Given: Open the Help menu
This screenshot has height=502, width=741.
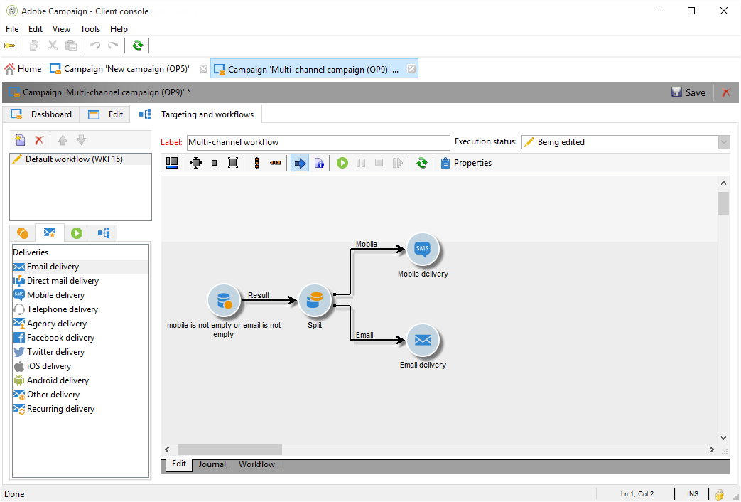Looking at the screenshot, I should [119, 29].
